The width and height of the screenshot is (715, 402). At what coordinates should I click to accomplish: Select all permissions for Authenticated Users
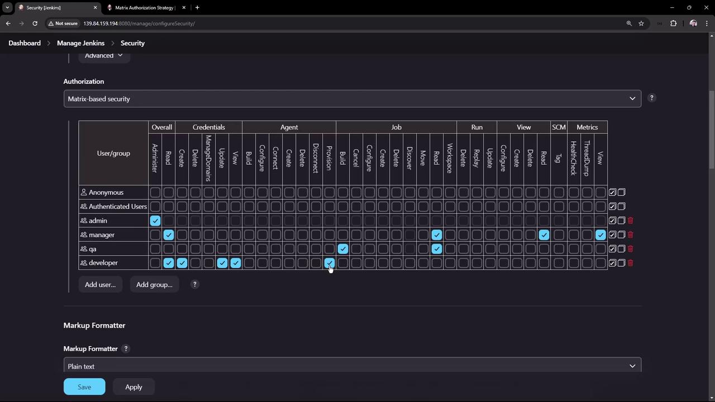612,207
